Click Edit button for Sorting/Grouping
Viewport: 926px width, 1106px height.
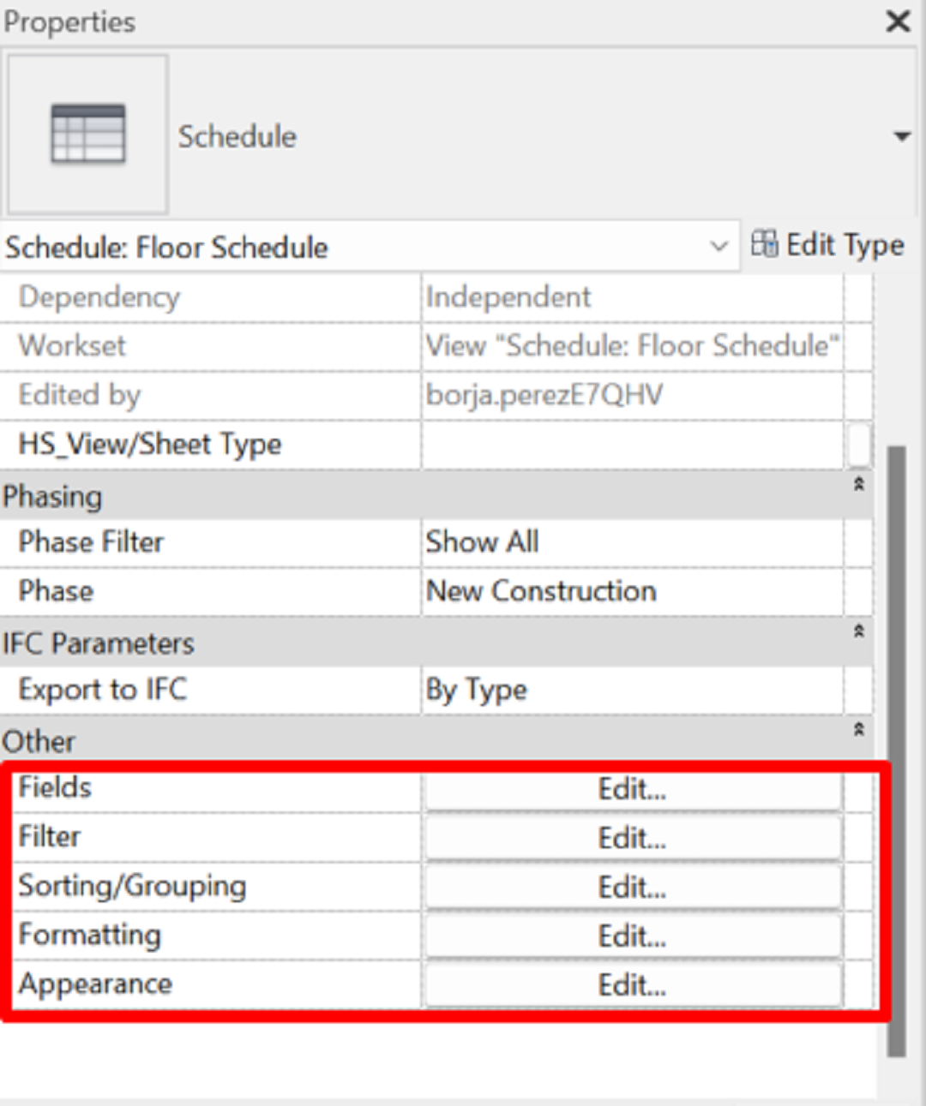click(633, 888)
